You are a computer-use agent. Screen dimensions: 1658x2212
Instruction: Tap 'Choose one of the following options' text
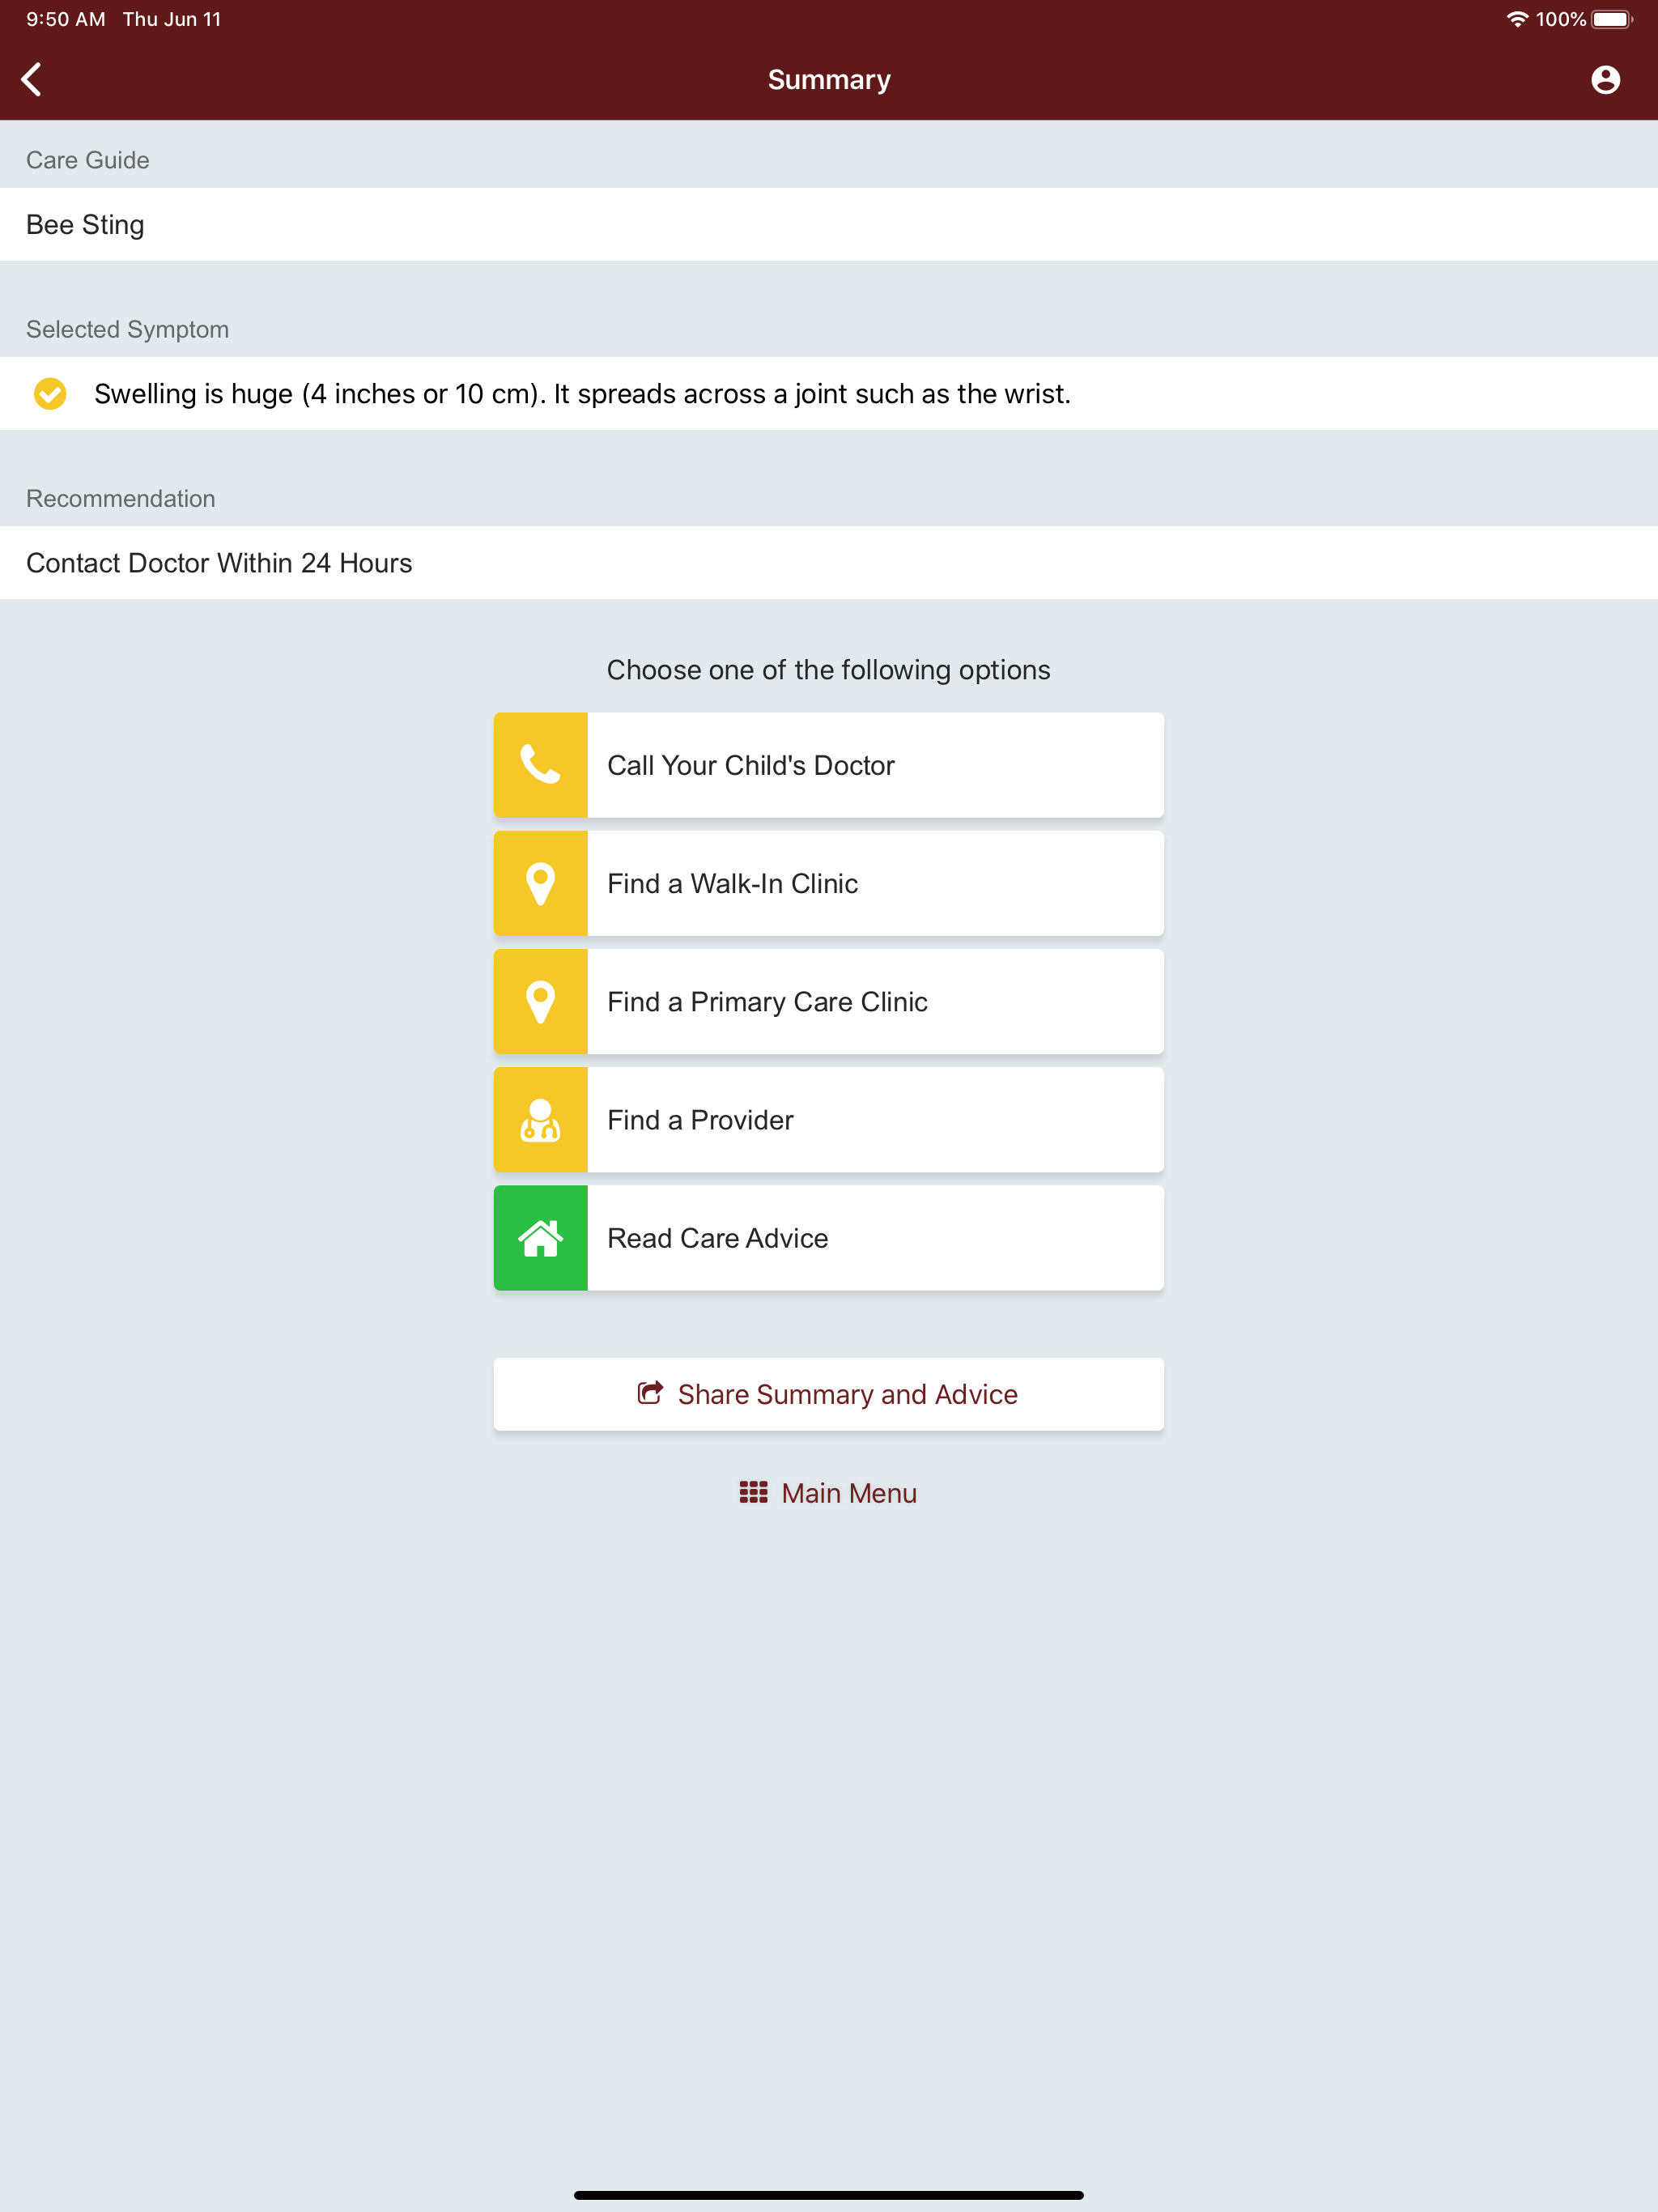tap(828, 669)
